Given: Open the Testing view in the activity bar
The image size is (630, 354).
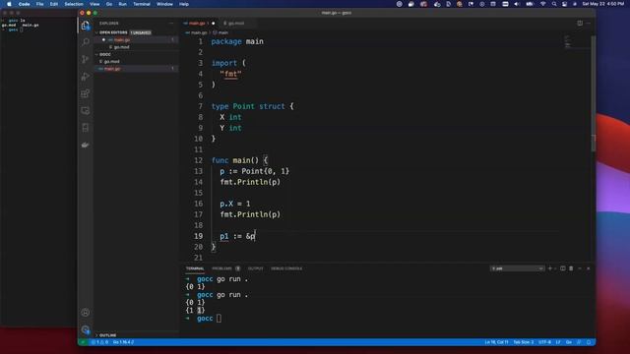Looking at the screenshot, I should [x=86, y=128].
